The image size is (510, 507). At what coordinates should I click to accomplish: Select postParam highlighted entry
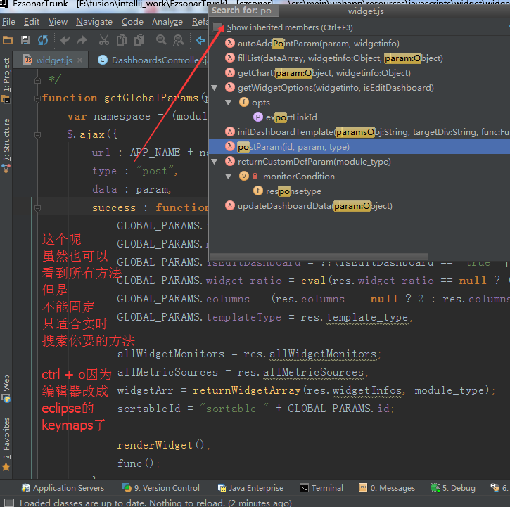click(359, 147)
